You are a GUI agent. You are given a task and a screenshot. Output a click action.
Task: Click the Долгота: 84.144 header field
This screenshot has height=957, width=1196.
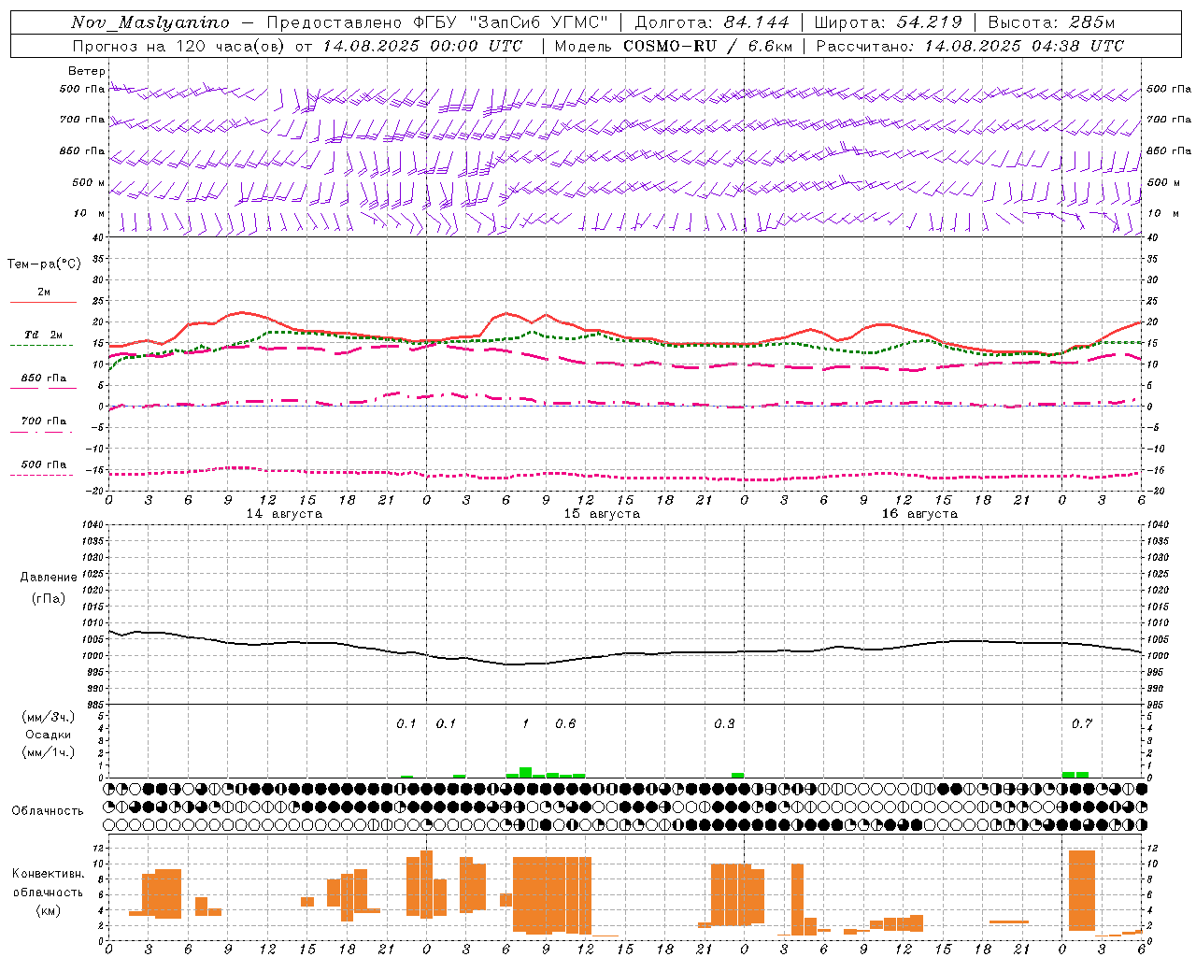tap(712, 22)
